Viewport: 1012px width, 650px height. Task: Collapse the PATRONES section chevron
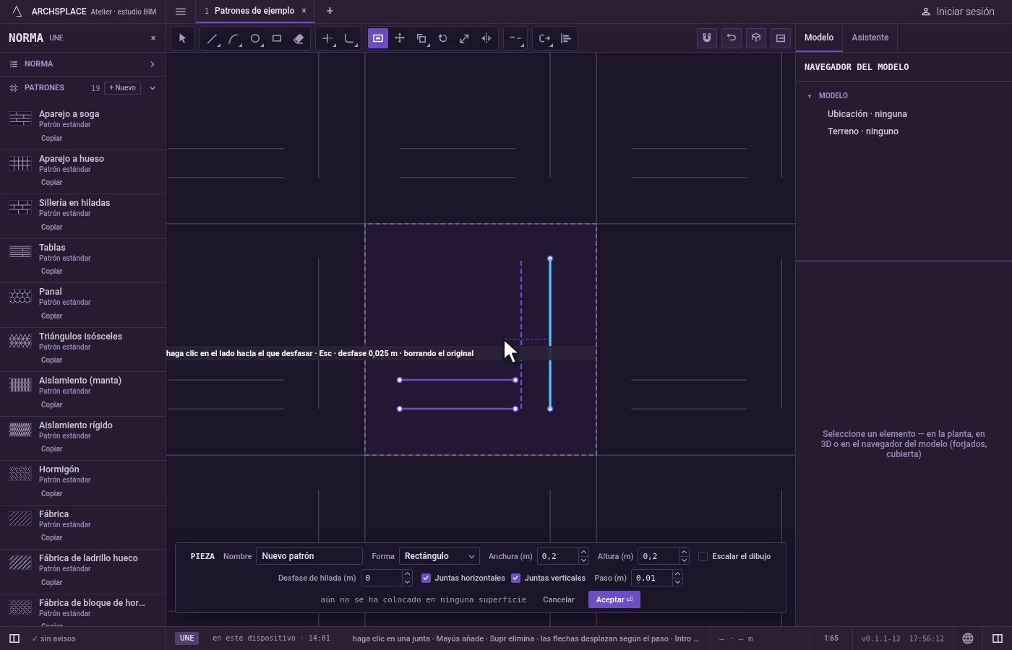[x=153, y=88]
